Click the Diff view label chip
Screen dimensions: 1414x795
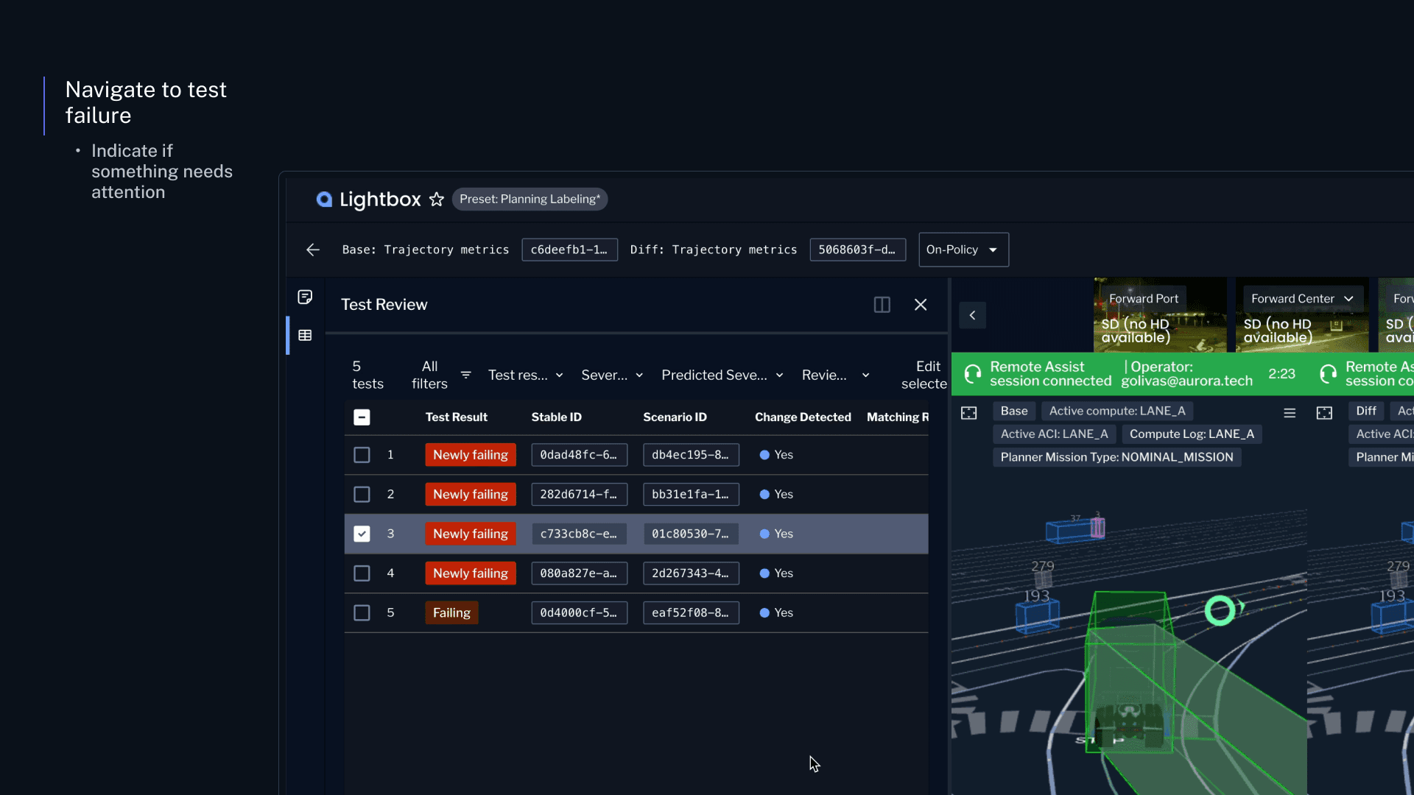pos(1366,411)
